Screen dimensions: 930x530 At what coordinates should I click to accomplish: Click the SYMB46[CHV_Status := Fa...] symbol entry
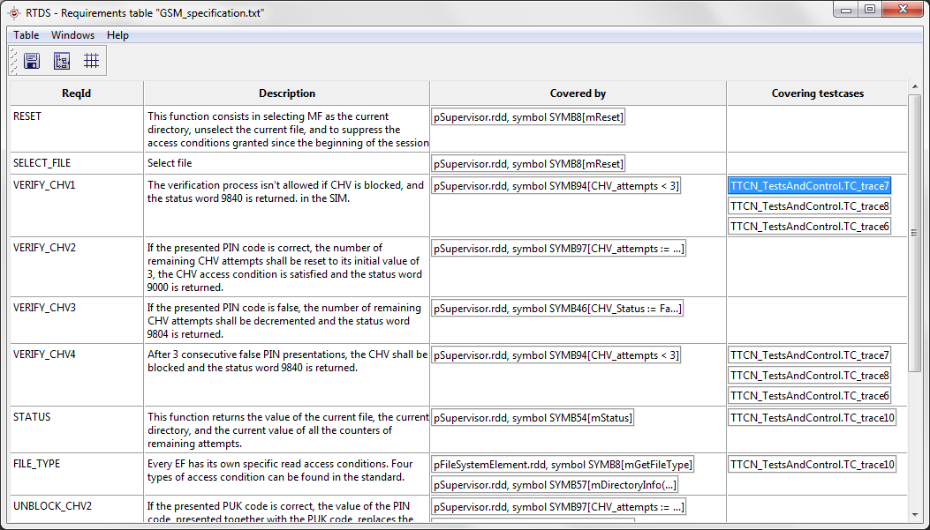[x=557, y=309]
